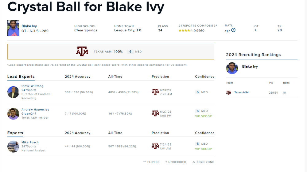Image resolution: width=307 pixels, height=172 pixels.
Task: Open Andrew Hattersley's avatar photo
Action: [x=13, y=114]
